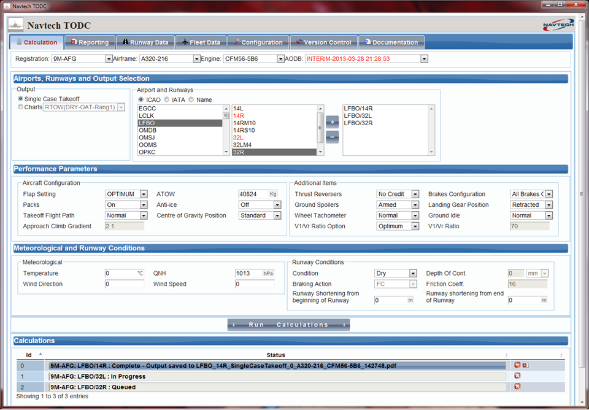This screenshot has width=589, height=410.
Task: Open the Registration combo box
Action: pyautogui.click(x=108, y=59)
